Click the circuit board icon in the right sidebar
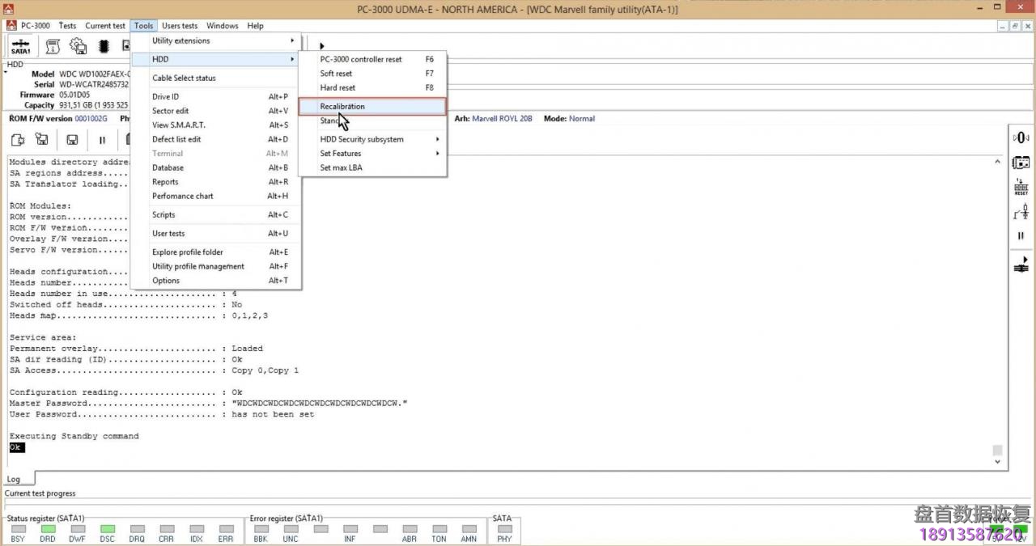This screenshot has height=546, width=1036. point(1021,163)
